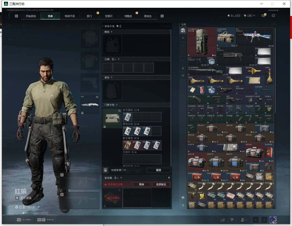The width and height of the screenshot is (292, 226).
Task: Select the yellow 航天基地 keycard
Action: (127, 145)
